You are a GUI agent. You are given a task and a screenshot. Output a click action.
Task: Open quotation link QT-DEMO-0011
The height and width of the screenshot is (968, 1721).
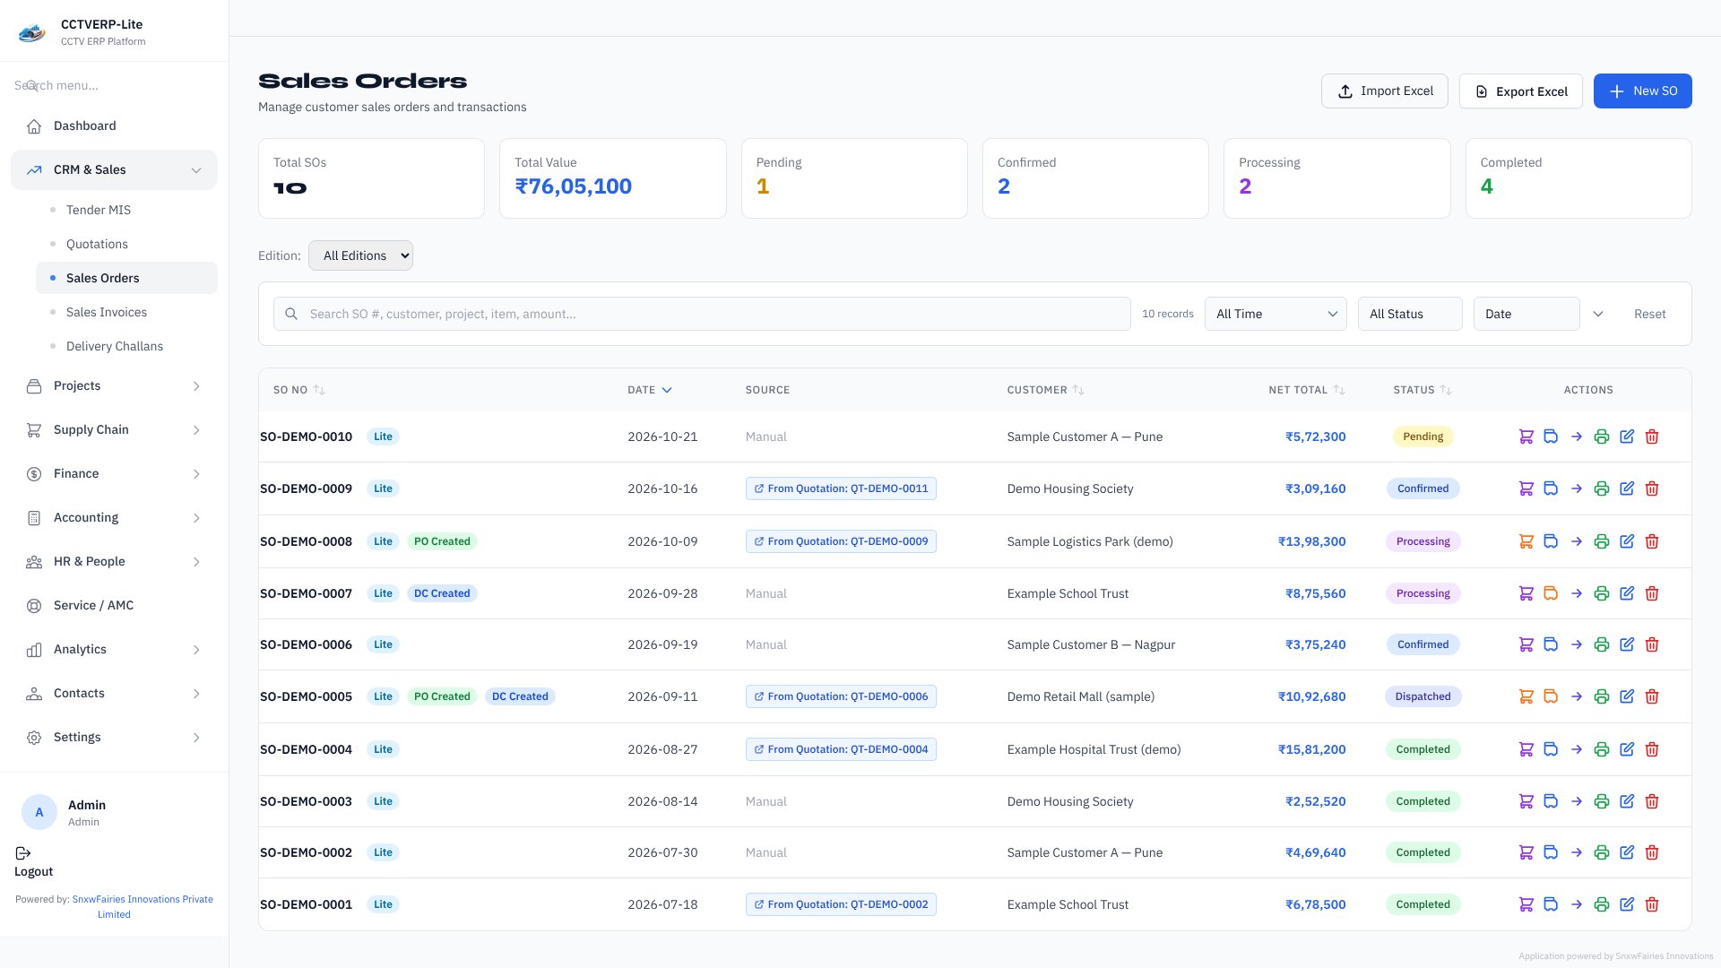[x=841, y=488]
